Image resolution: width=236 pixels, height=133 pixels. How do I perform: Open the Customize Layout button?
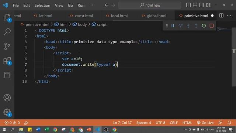point(208,5)
